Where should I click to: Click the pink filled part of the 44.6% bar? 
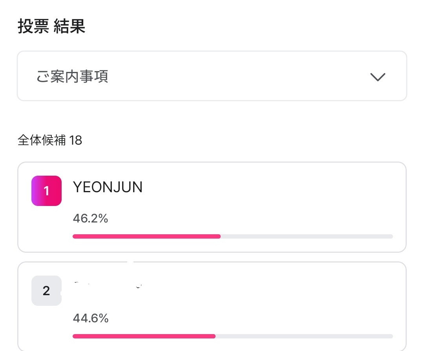[x=144, y=336]
